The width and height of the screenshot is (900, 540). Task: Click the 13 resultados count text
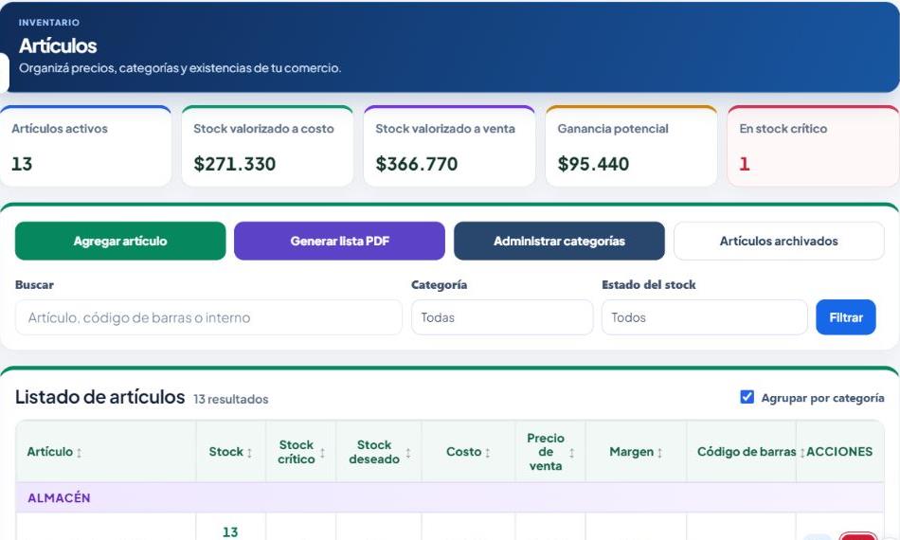[x=231, y=399]
